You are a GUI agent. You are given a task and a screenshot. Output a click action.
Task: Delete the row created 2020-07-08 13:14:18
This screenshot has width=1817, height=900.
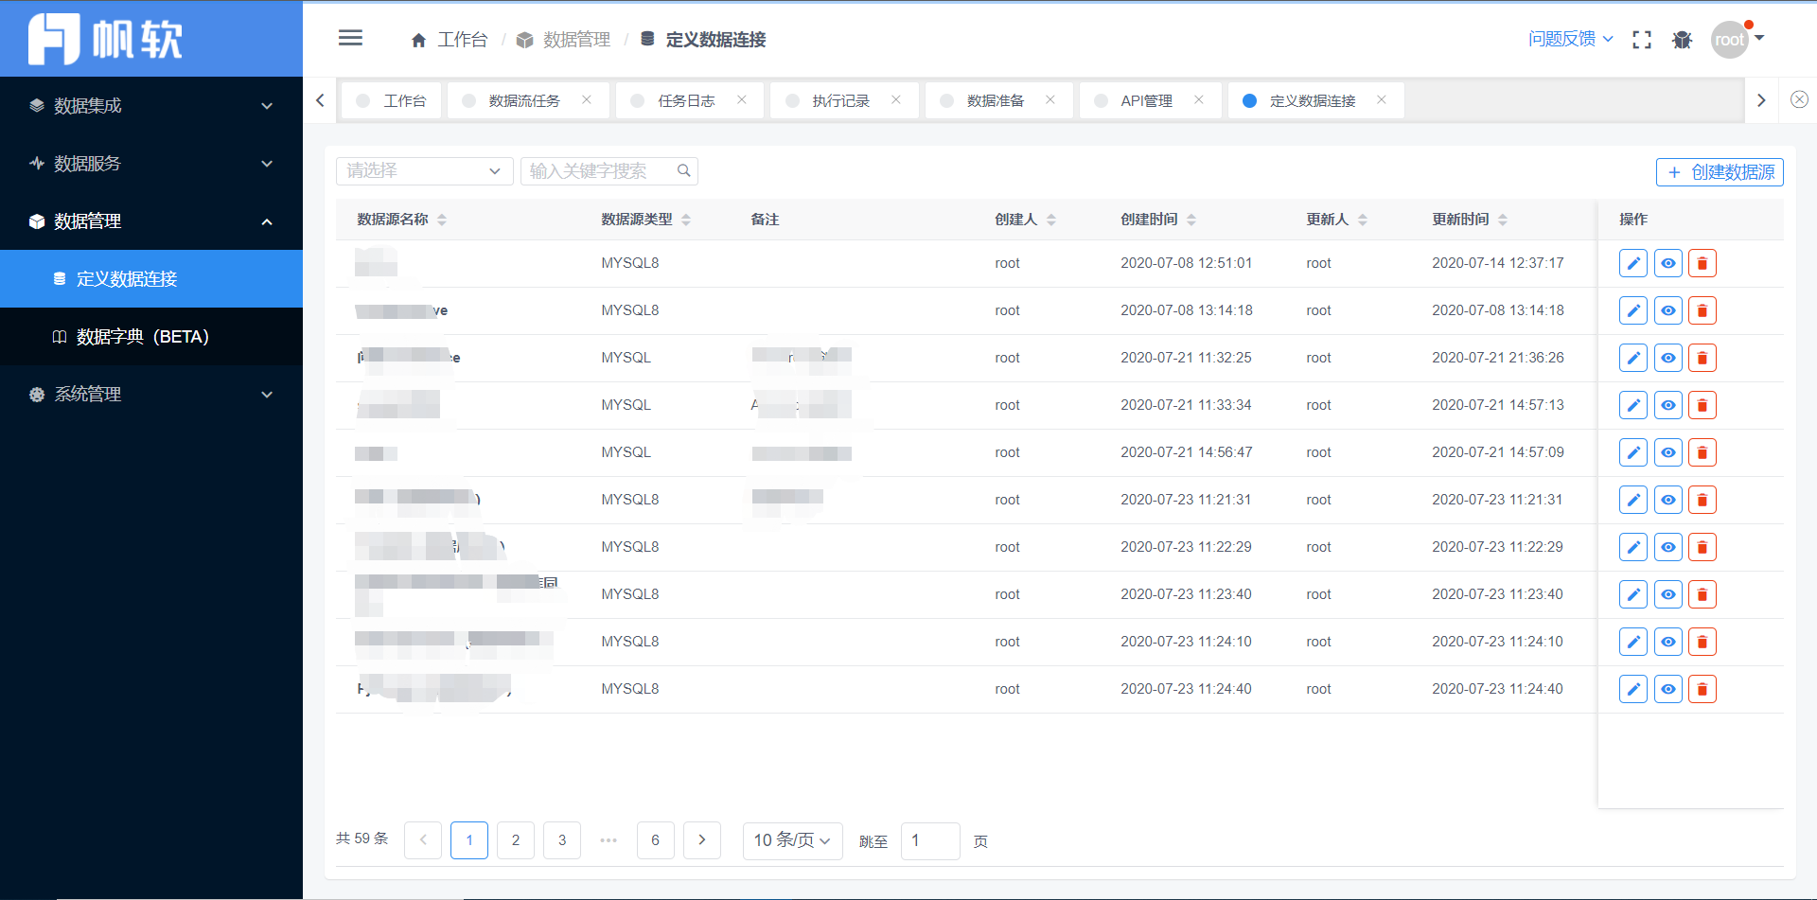pos(1702,310)
